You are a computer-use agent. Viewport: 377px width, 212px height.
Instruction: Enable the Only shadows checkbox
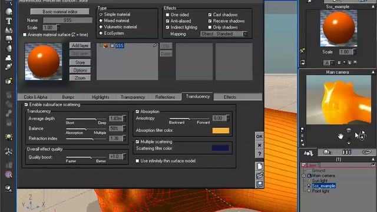(210, 27)
